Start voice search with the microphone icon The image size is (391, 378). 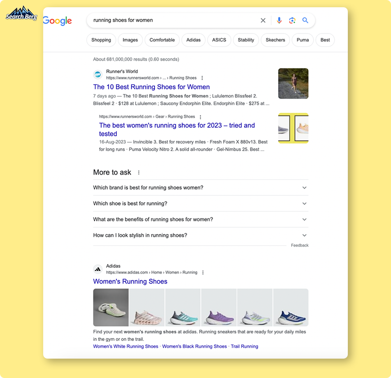tap(279, 20)
